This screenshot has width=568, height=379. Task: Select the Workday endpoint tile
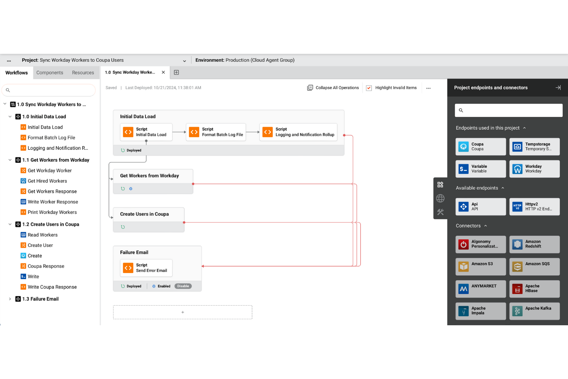click(x=534, y=169)
